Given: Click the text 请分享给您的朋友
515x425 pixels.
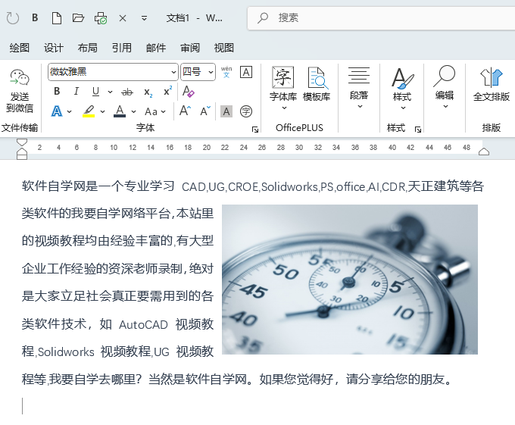Looking at the screenshot, I should 395,380.
